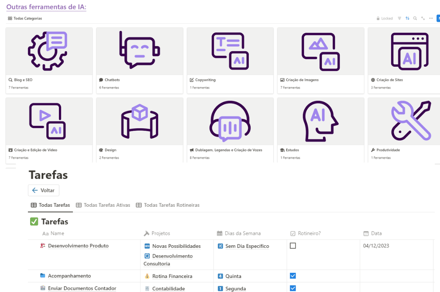Check the Rotineiro box for Desenvolvimento Produto
The width and height of the screenshot is (440, 292).
293,246
